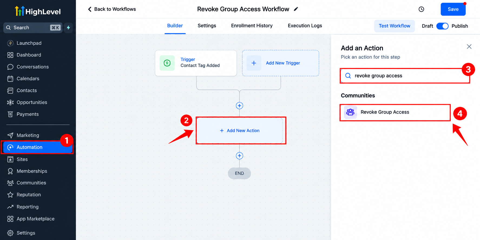The height and width of the screenshot is (240, 480).
Task: Select Automation in the sidebar
Action: [37, 147]
